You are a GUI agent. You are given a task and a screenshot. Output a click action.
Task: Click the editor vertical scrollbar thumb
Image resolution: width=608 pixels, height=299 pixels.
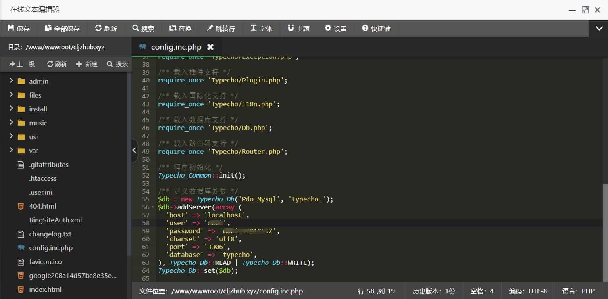click(605, 233)
